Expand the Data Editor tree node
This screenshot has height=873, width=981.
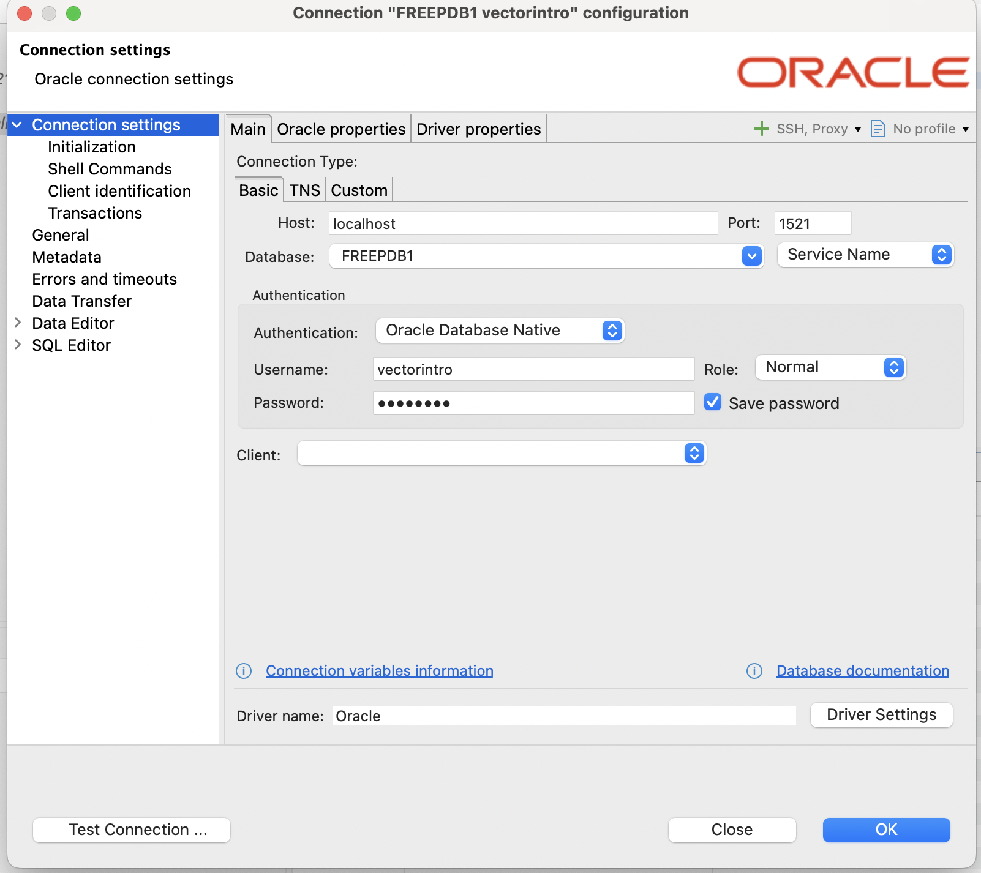coord(18,323)
